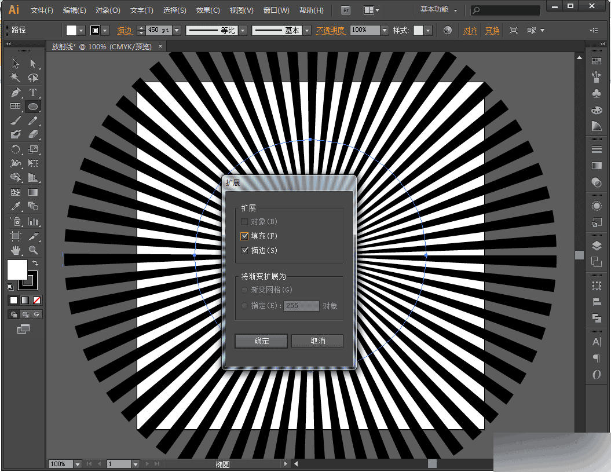
Task: Activate the Rotate tool
Action: [16, 149]
